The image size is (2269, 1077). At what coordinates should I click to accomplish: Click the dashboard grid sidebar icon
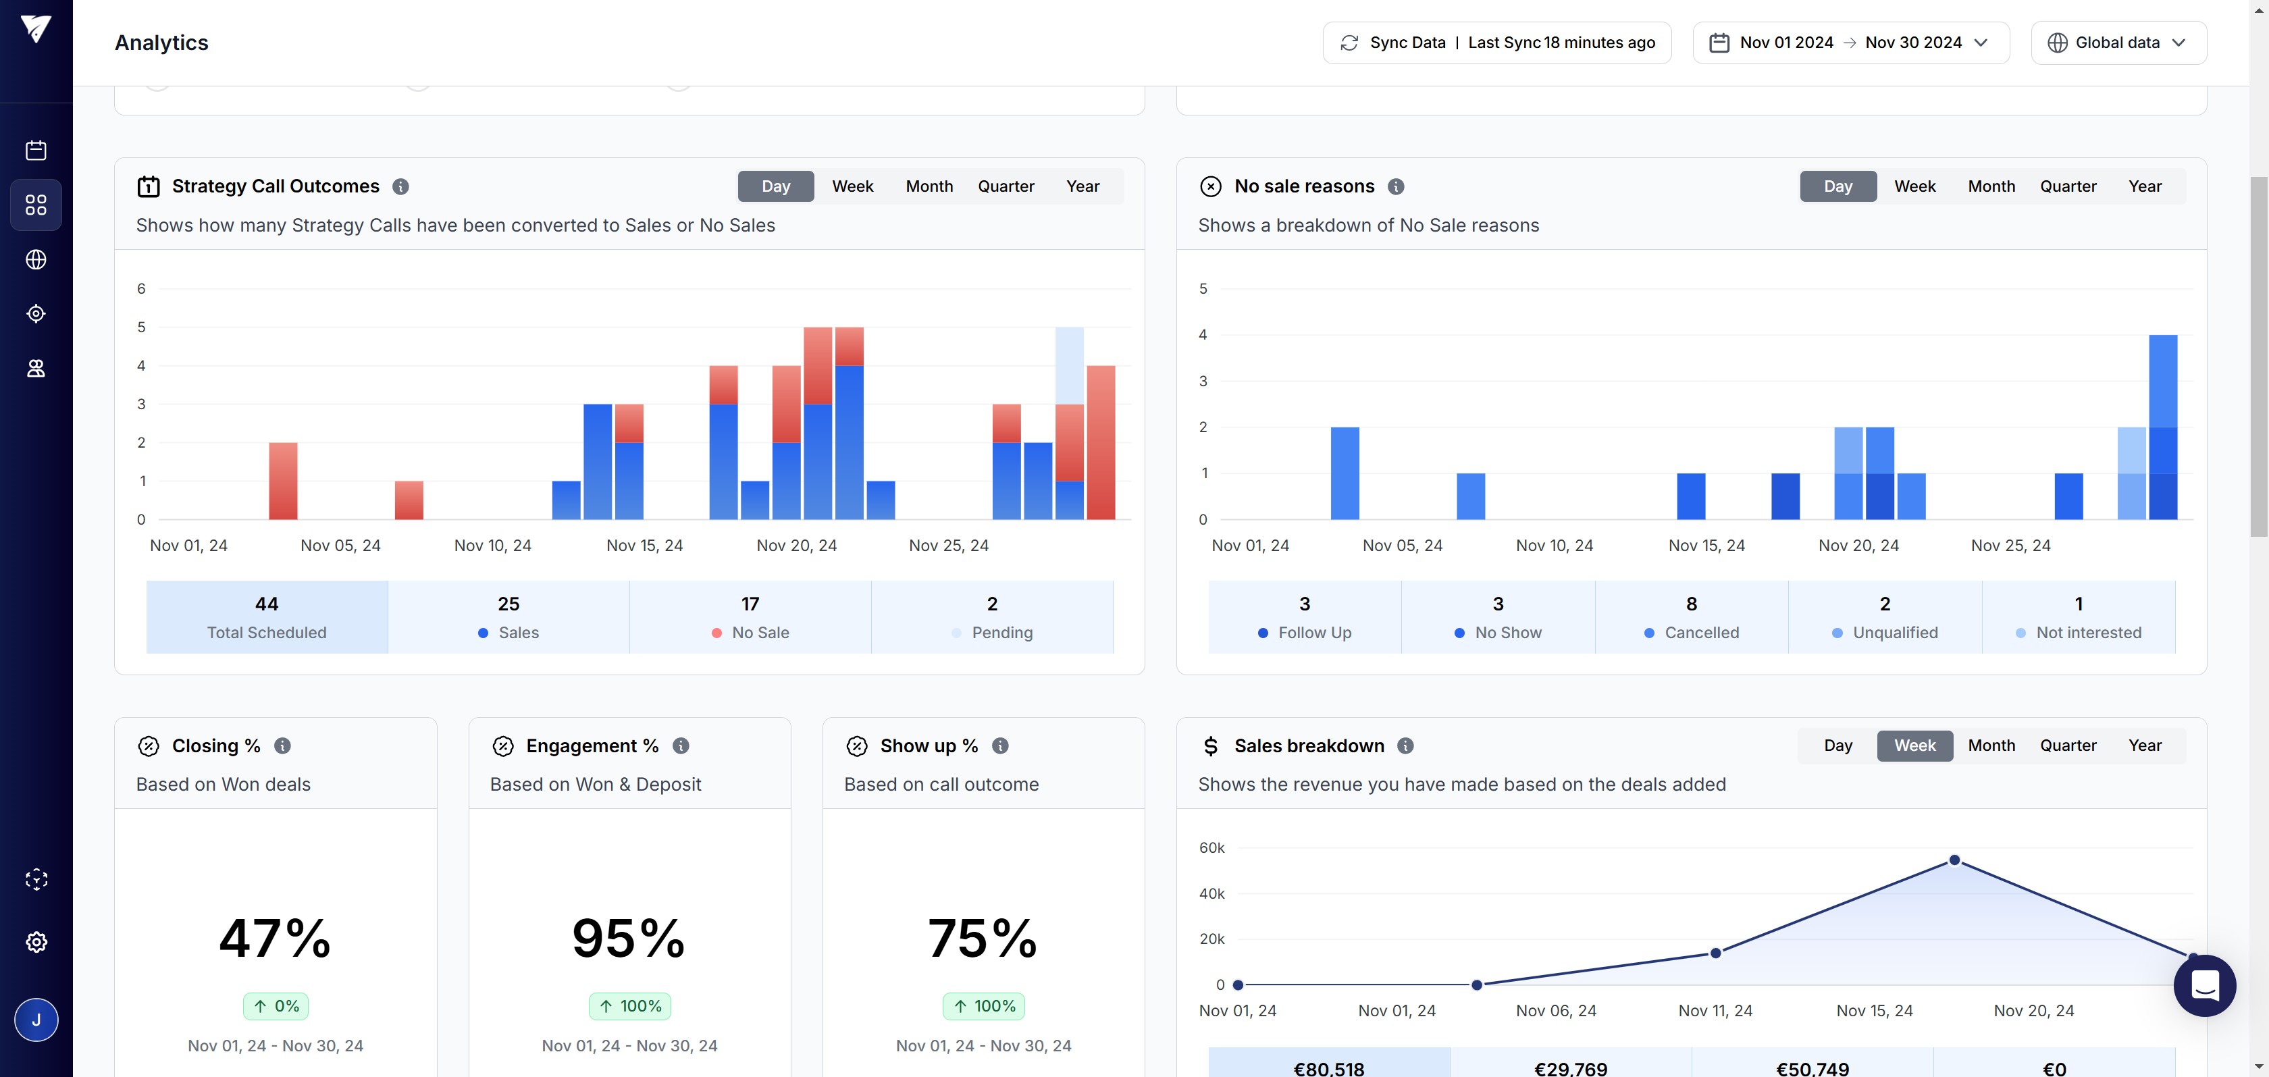click(x=36, y=205)
